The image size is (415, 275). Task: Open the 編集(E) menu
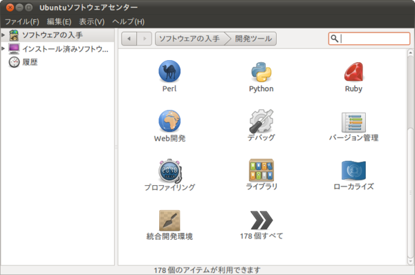pyautogui.click(x=59, y=21)
